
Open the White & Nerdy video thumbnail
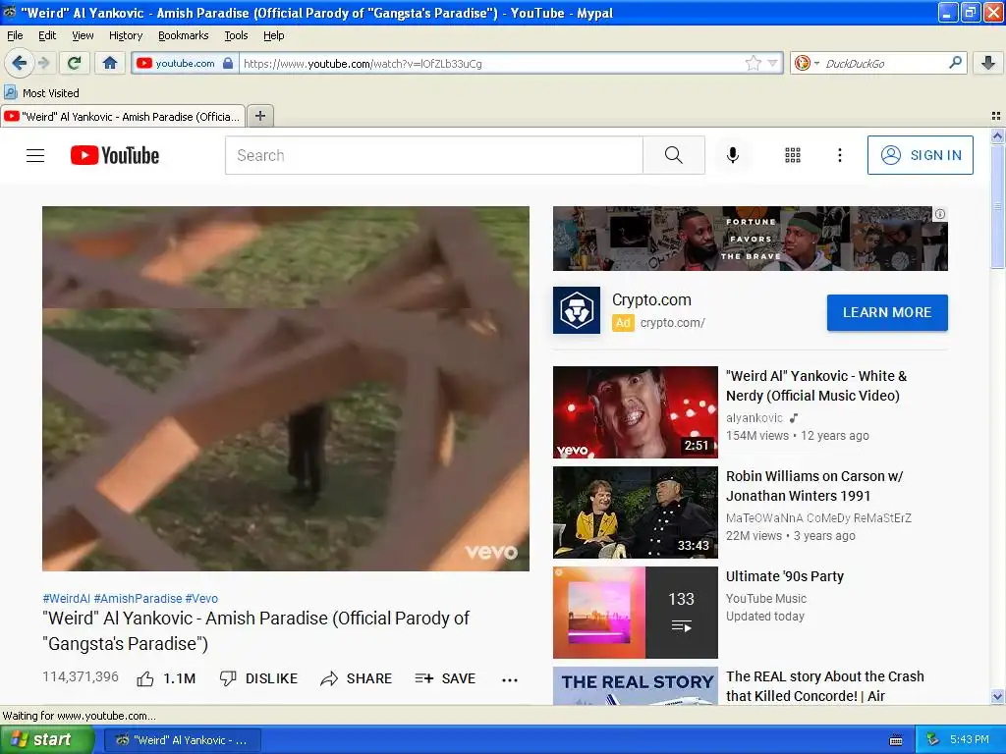[x=636, y=412]
